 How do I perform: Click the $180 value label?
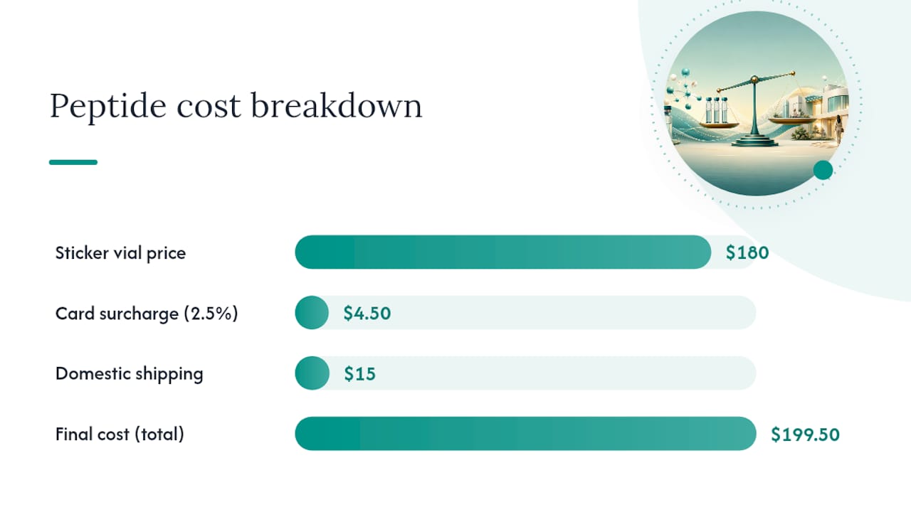pos(747,252)
